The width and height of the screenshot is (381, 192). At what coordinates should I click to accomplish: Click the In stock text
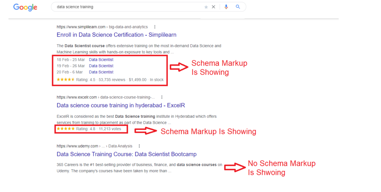click(x=157, y=80)
